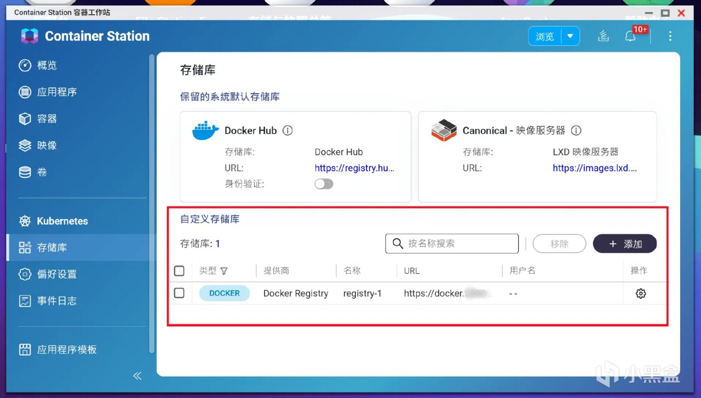The width and height of the screenshot is (701, 398).
Task: Click the 添加 add repository button
Action: [x=625, y=244]
